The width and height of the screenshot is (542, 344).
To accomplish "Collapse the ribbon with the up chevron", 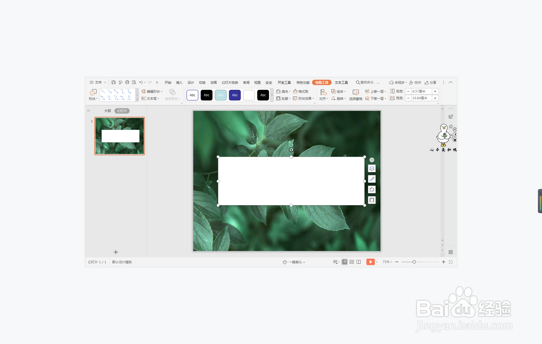I will tap(451, 82).
